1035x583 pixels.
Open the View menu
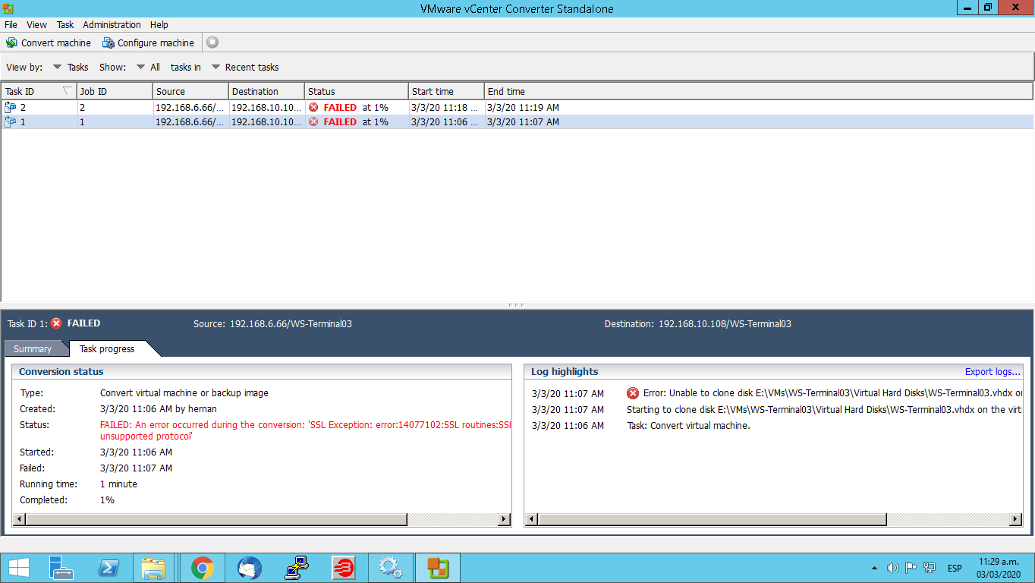pyautogui.click(x=36, y=25)
